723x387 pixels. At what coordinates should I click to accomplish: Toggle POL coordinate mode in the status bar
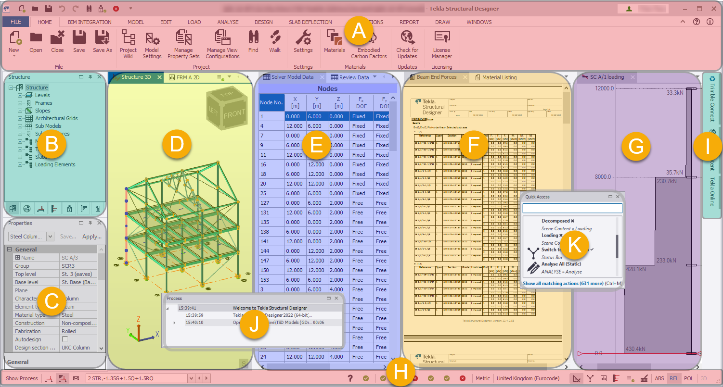[688, 378]
